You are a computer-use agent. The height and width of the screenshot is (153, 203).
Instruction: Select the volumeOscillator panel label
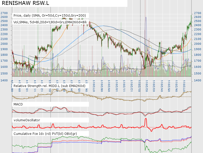pyautogui.click(x=27, y=120)
